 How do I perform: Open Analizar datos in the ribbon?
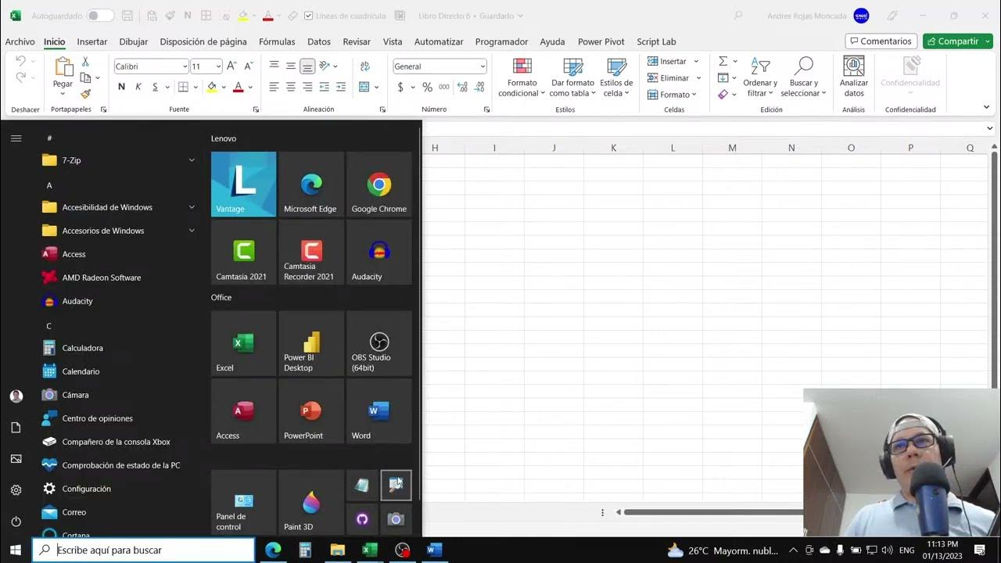[854, 77]
